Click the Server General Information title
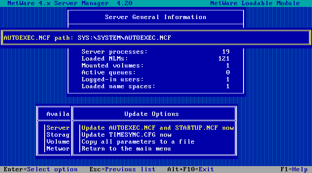The width and height of the screenshot is (312, 173). pos(156,17)
